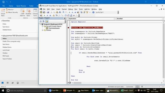Click the Save project icon
Viewport: 165px width, 93px height.
(x=48, y=12)
